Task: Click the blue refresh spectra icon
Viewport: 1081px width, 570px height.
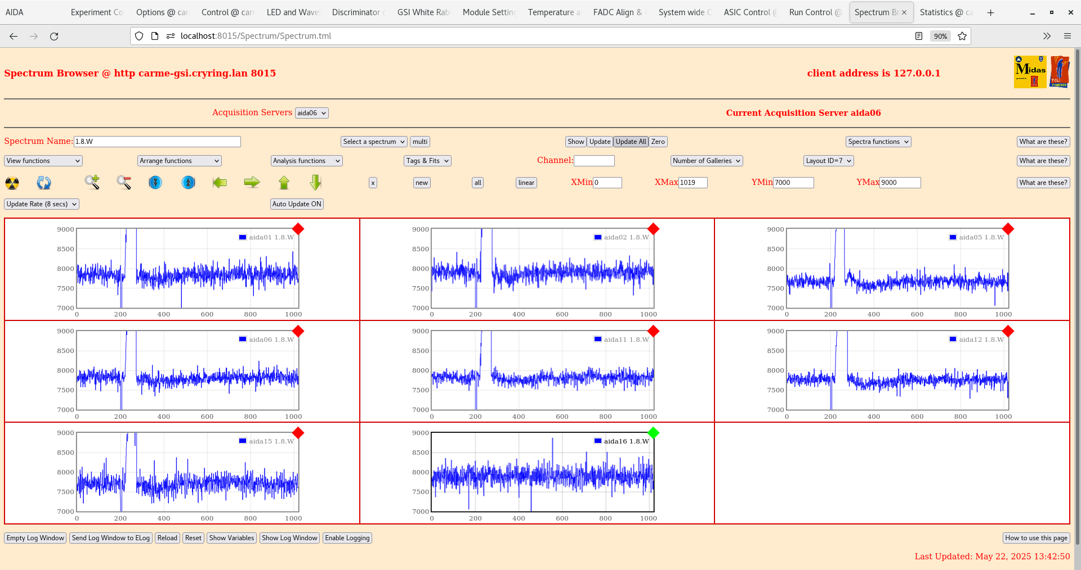Action: coord(44,183)
